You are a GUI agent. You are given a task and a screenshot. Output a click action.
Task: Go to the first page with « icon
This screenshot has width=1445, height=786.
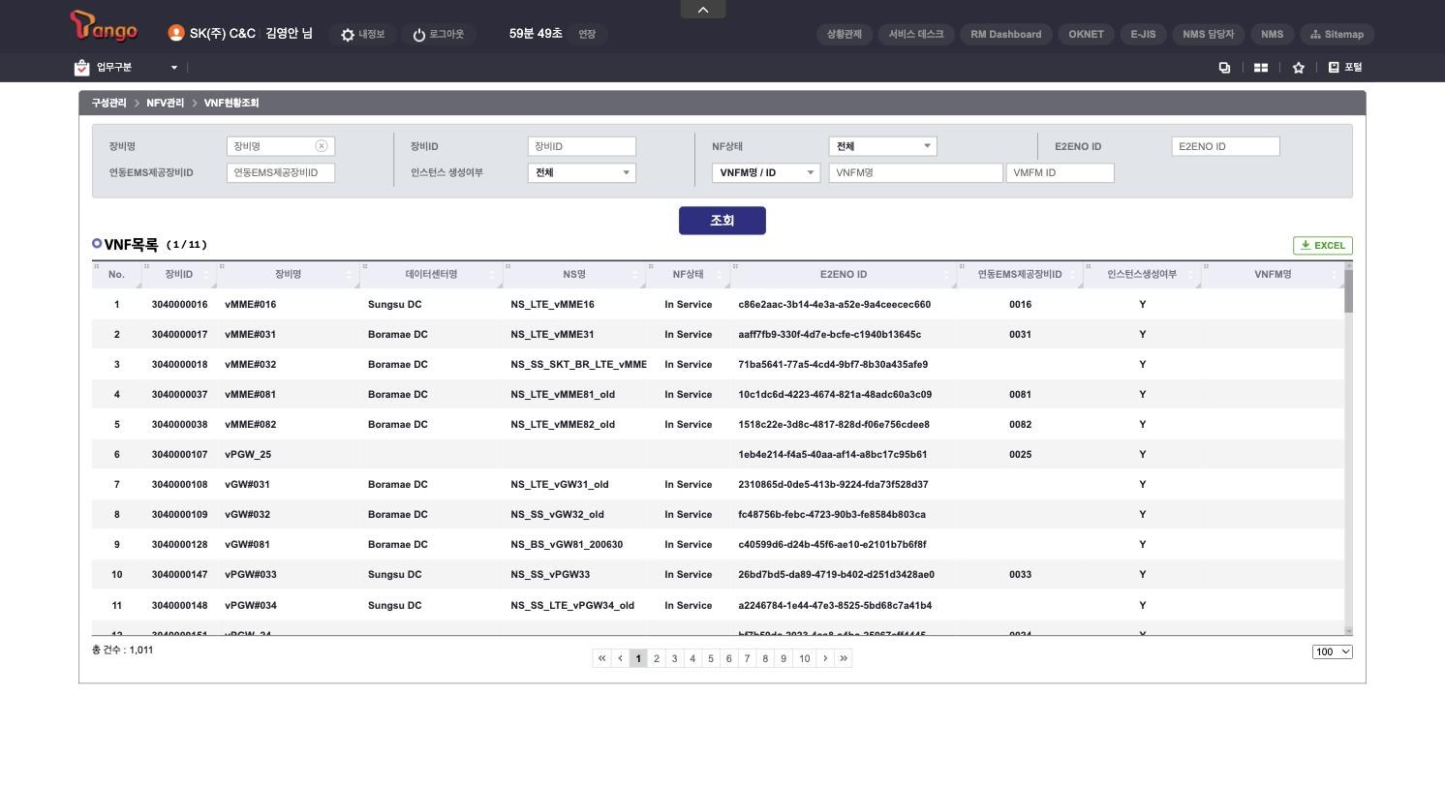(601, 658)
